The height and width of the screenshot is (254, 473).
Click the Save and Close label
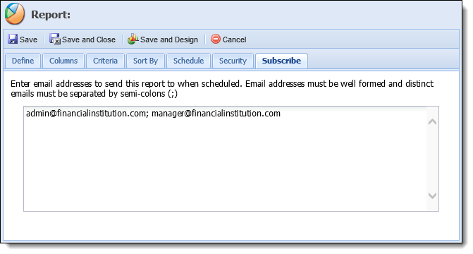(89, 40)
